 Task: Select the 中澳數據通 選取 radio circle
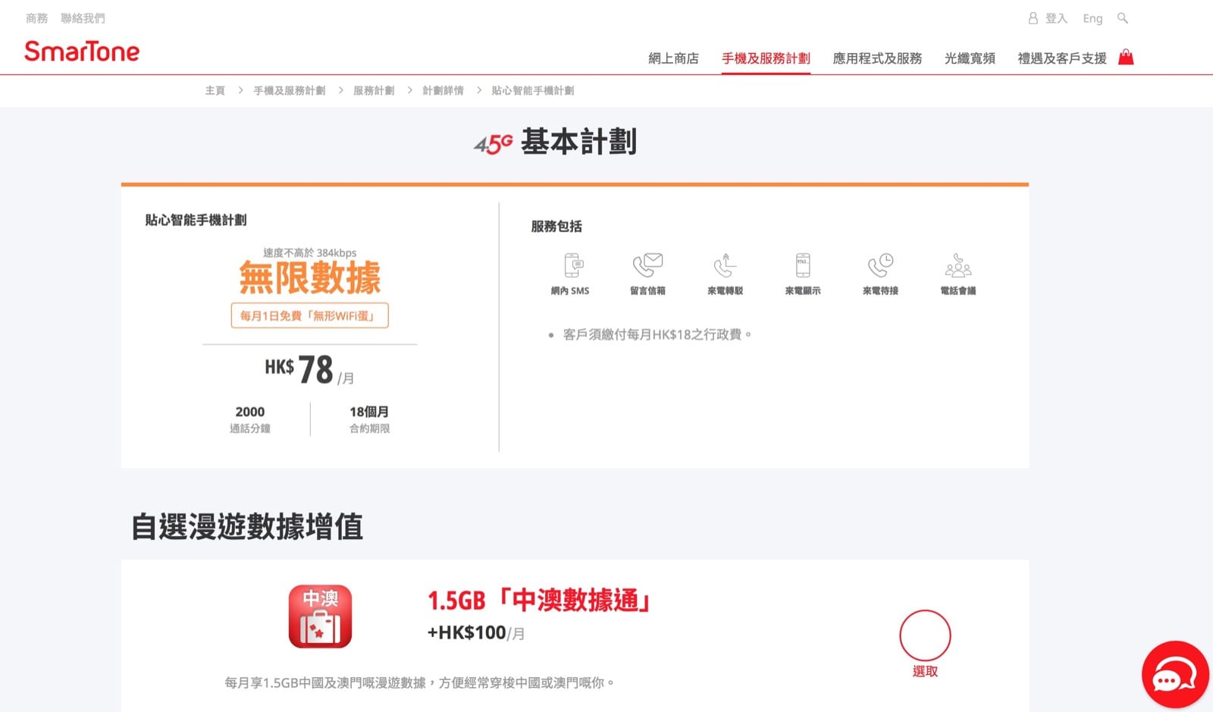925,635
